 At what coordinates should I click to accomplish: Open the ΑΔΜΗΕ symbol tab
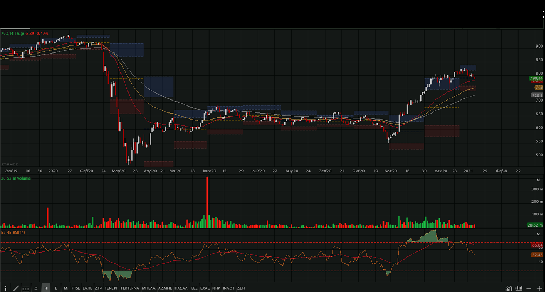(165, 288)
